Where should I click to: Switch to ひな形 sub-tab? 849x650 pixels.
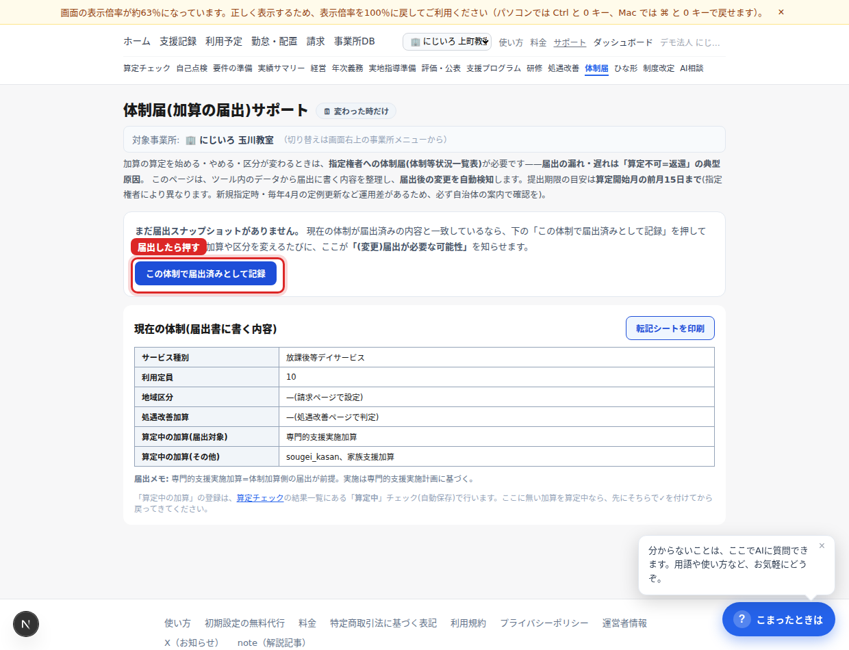tap(626, 68)
